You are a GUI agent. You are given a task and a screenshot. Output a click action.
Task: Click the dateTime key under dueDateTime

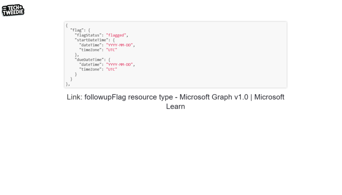point(90,64)
